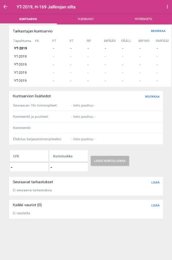Click the LYK value field
The height and width of the screenshot is (260, 172).
click(x=29, y=167)
